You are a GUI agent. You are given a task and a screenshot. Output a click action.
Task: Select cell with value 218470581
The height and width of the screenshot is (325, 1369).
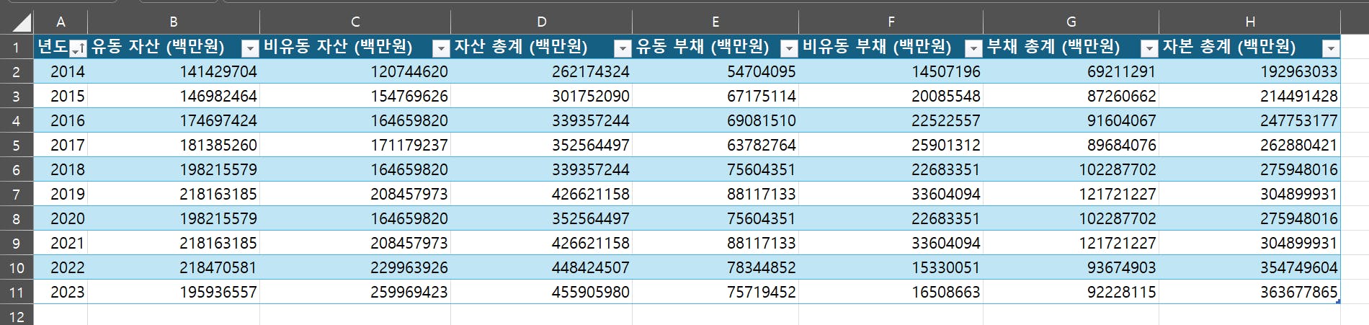click(174, 267)
